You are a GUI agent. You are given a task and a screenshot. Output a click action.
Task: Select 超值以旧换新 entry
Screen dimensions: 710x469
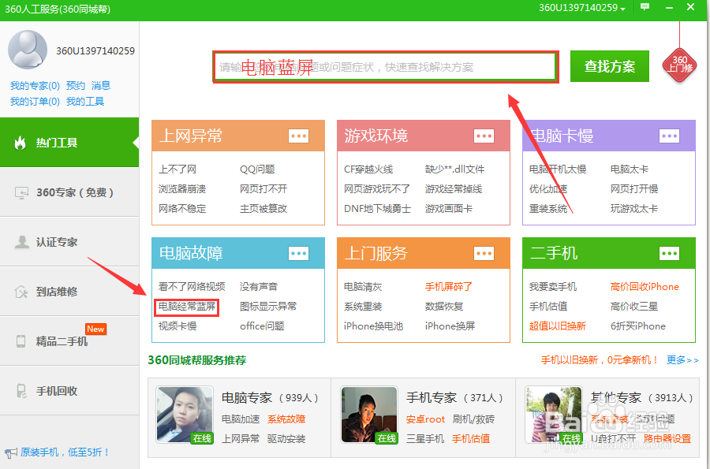558,326
